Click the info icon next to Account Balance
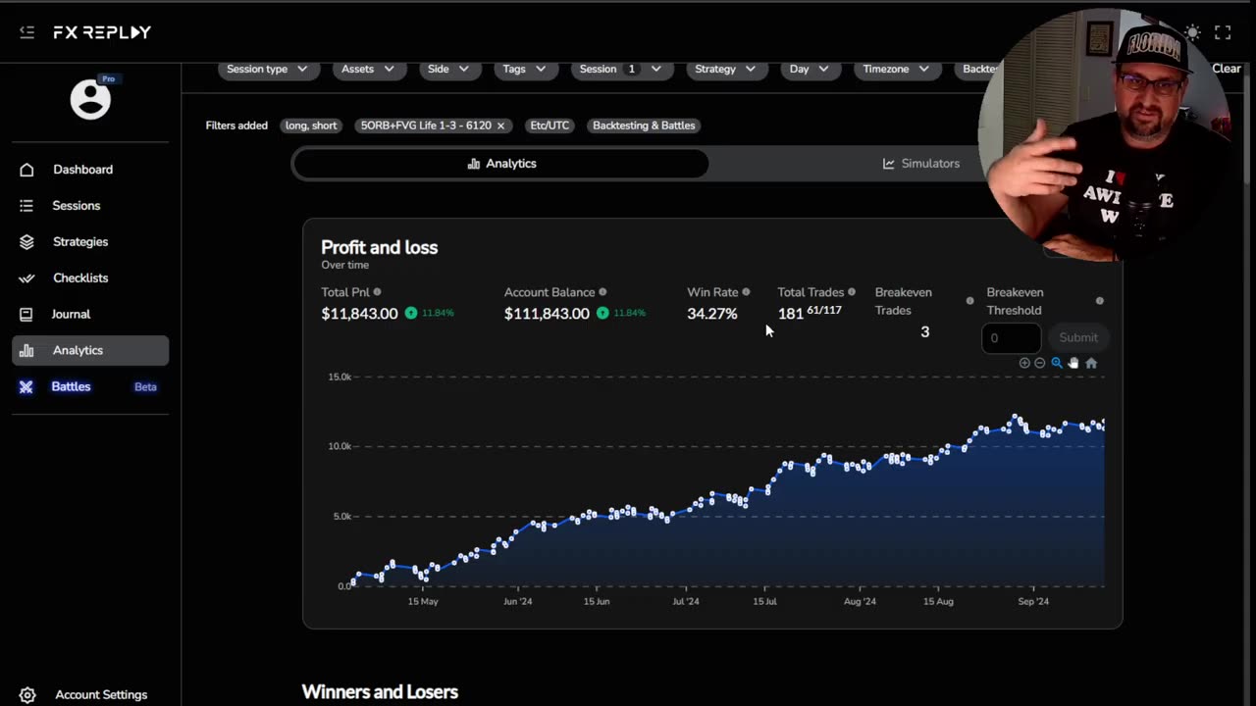The image size is (1256, 706). 602,292
